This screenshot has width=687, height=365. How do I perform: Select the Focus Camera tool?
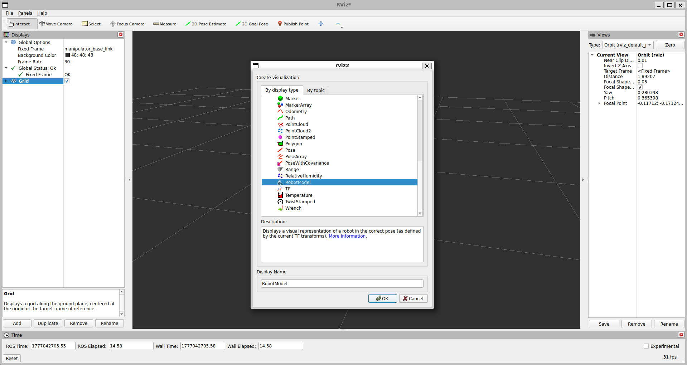127,24
